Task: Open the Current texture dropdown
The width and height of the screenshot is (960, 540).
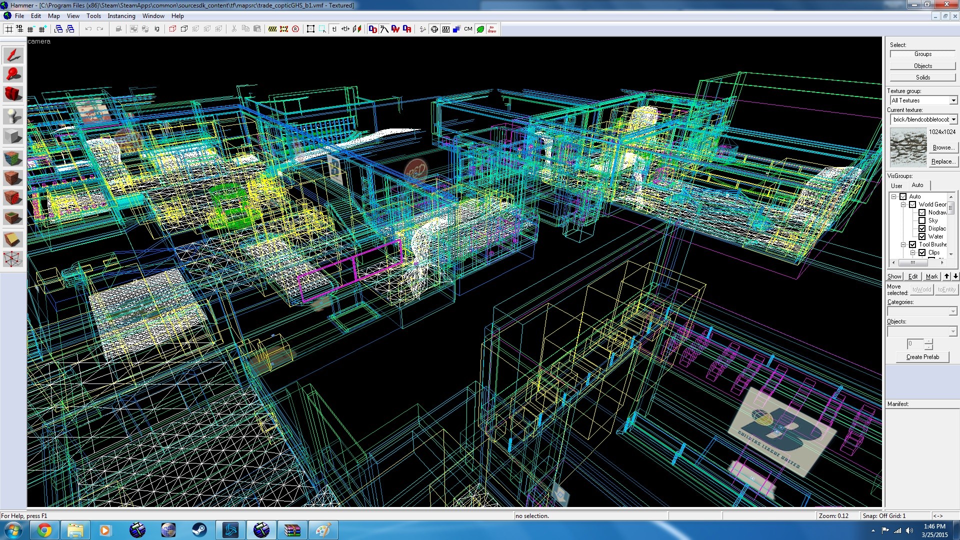Action: pyautogui.click(x=923, y=119)
